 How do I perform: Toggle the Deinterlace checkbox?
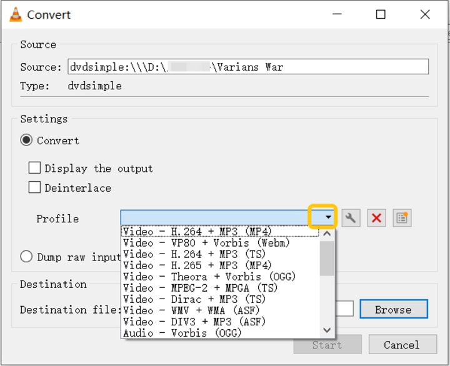point(34,187)
